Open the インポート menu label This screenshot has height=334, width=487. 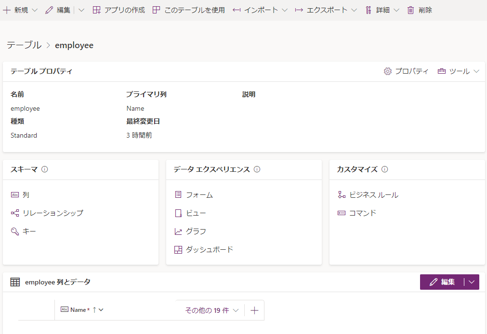[x=261, y=10]
